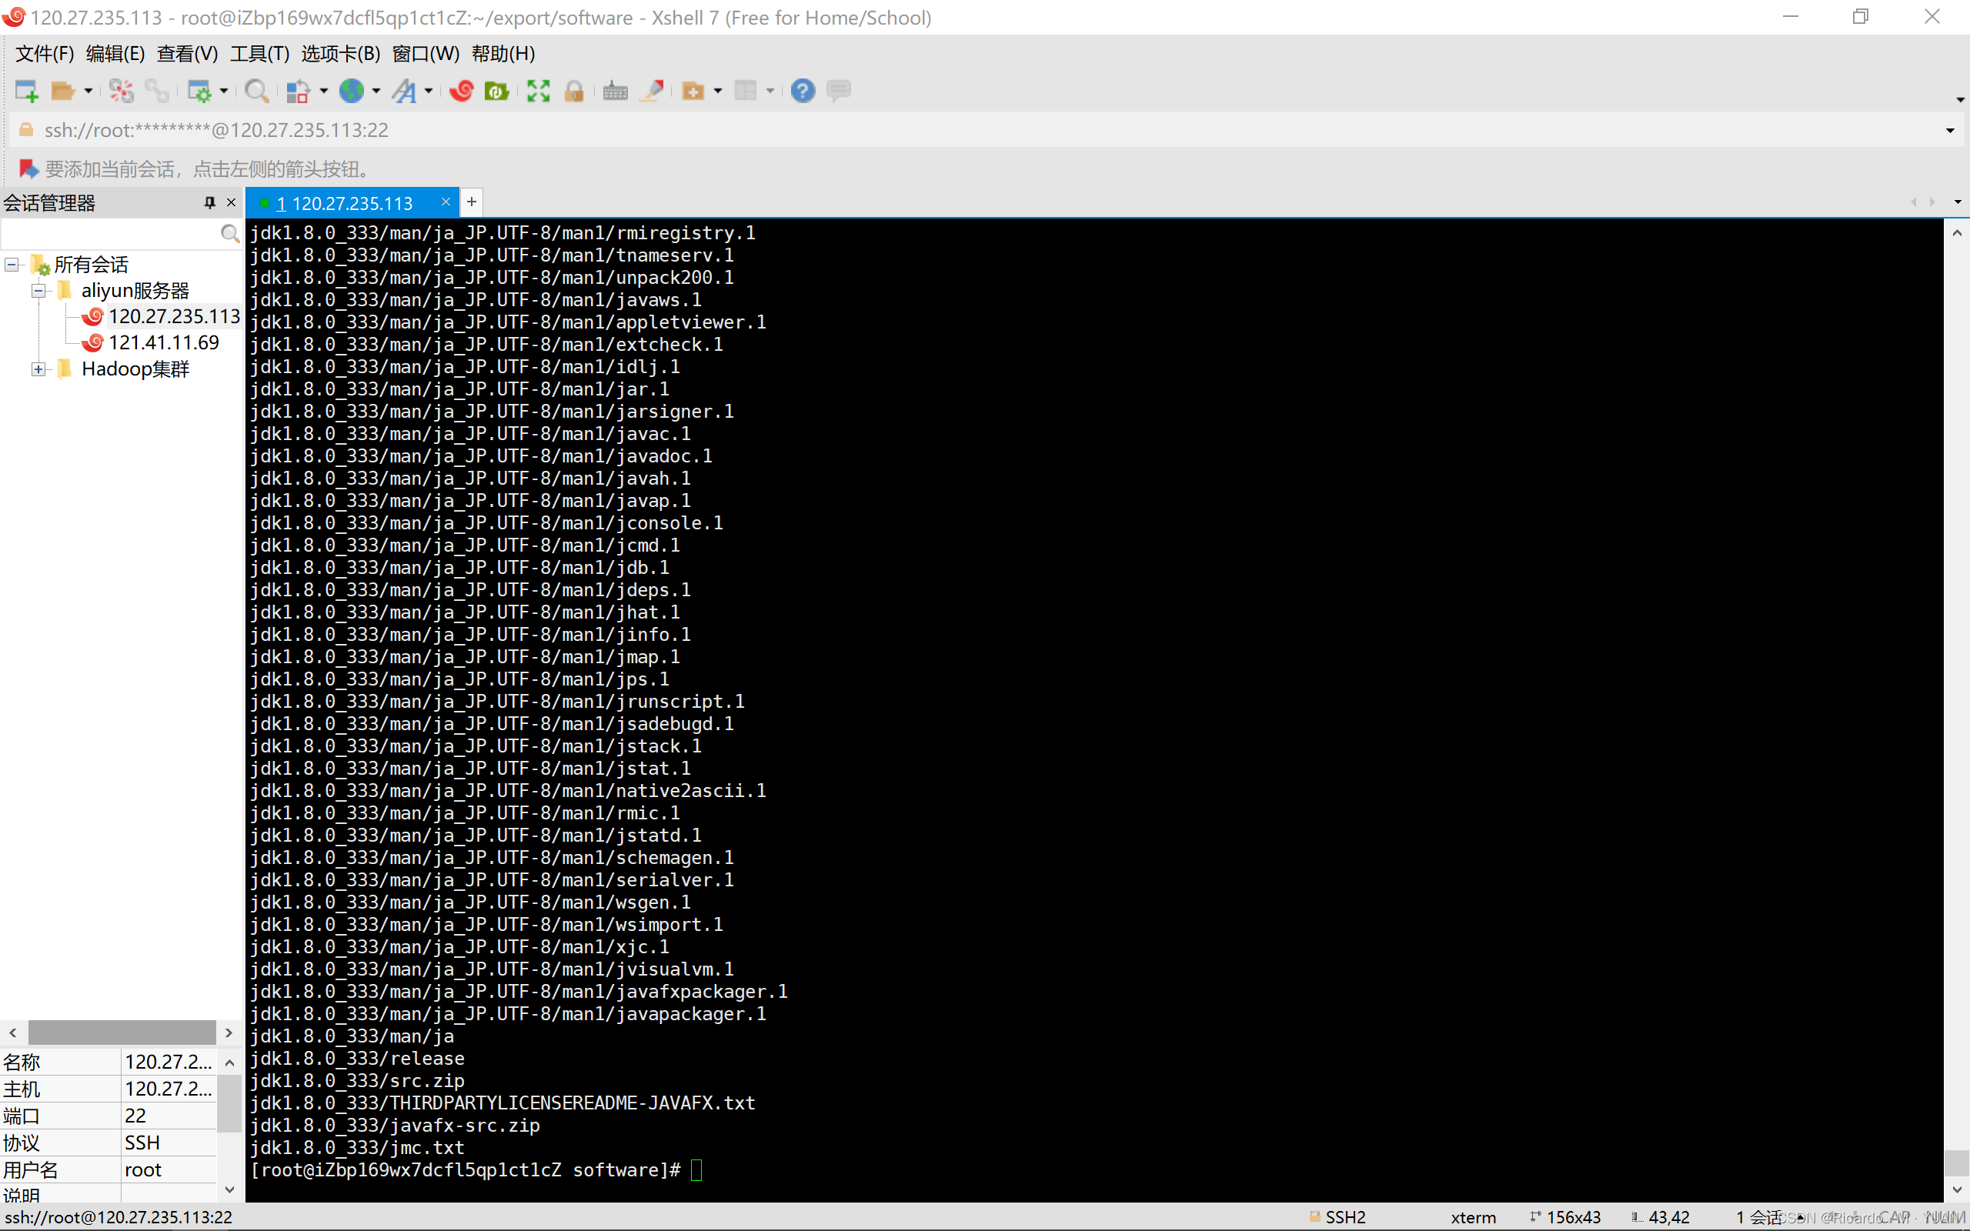
Task: Click the lock screen icon
Action: [574, 90]
